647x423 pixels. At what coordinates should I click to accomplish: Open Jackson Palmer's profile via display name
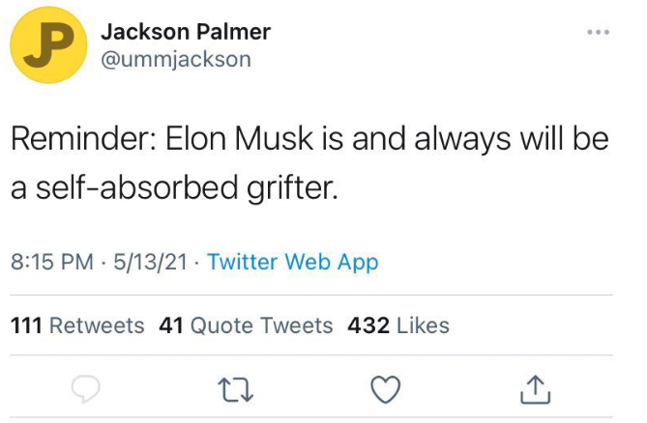[x=186, y=32]
